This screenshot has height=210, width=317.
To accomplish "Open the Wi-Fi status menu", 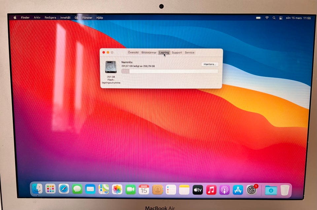I will [x=267, y=18].
